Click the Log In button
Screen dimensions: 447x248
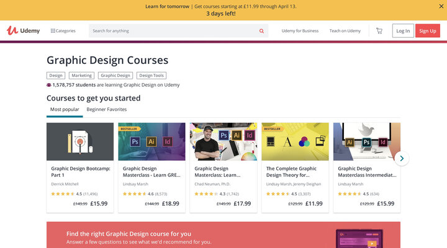pos(403,31)
